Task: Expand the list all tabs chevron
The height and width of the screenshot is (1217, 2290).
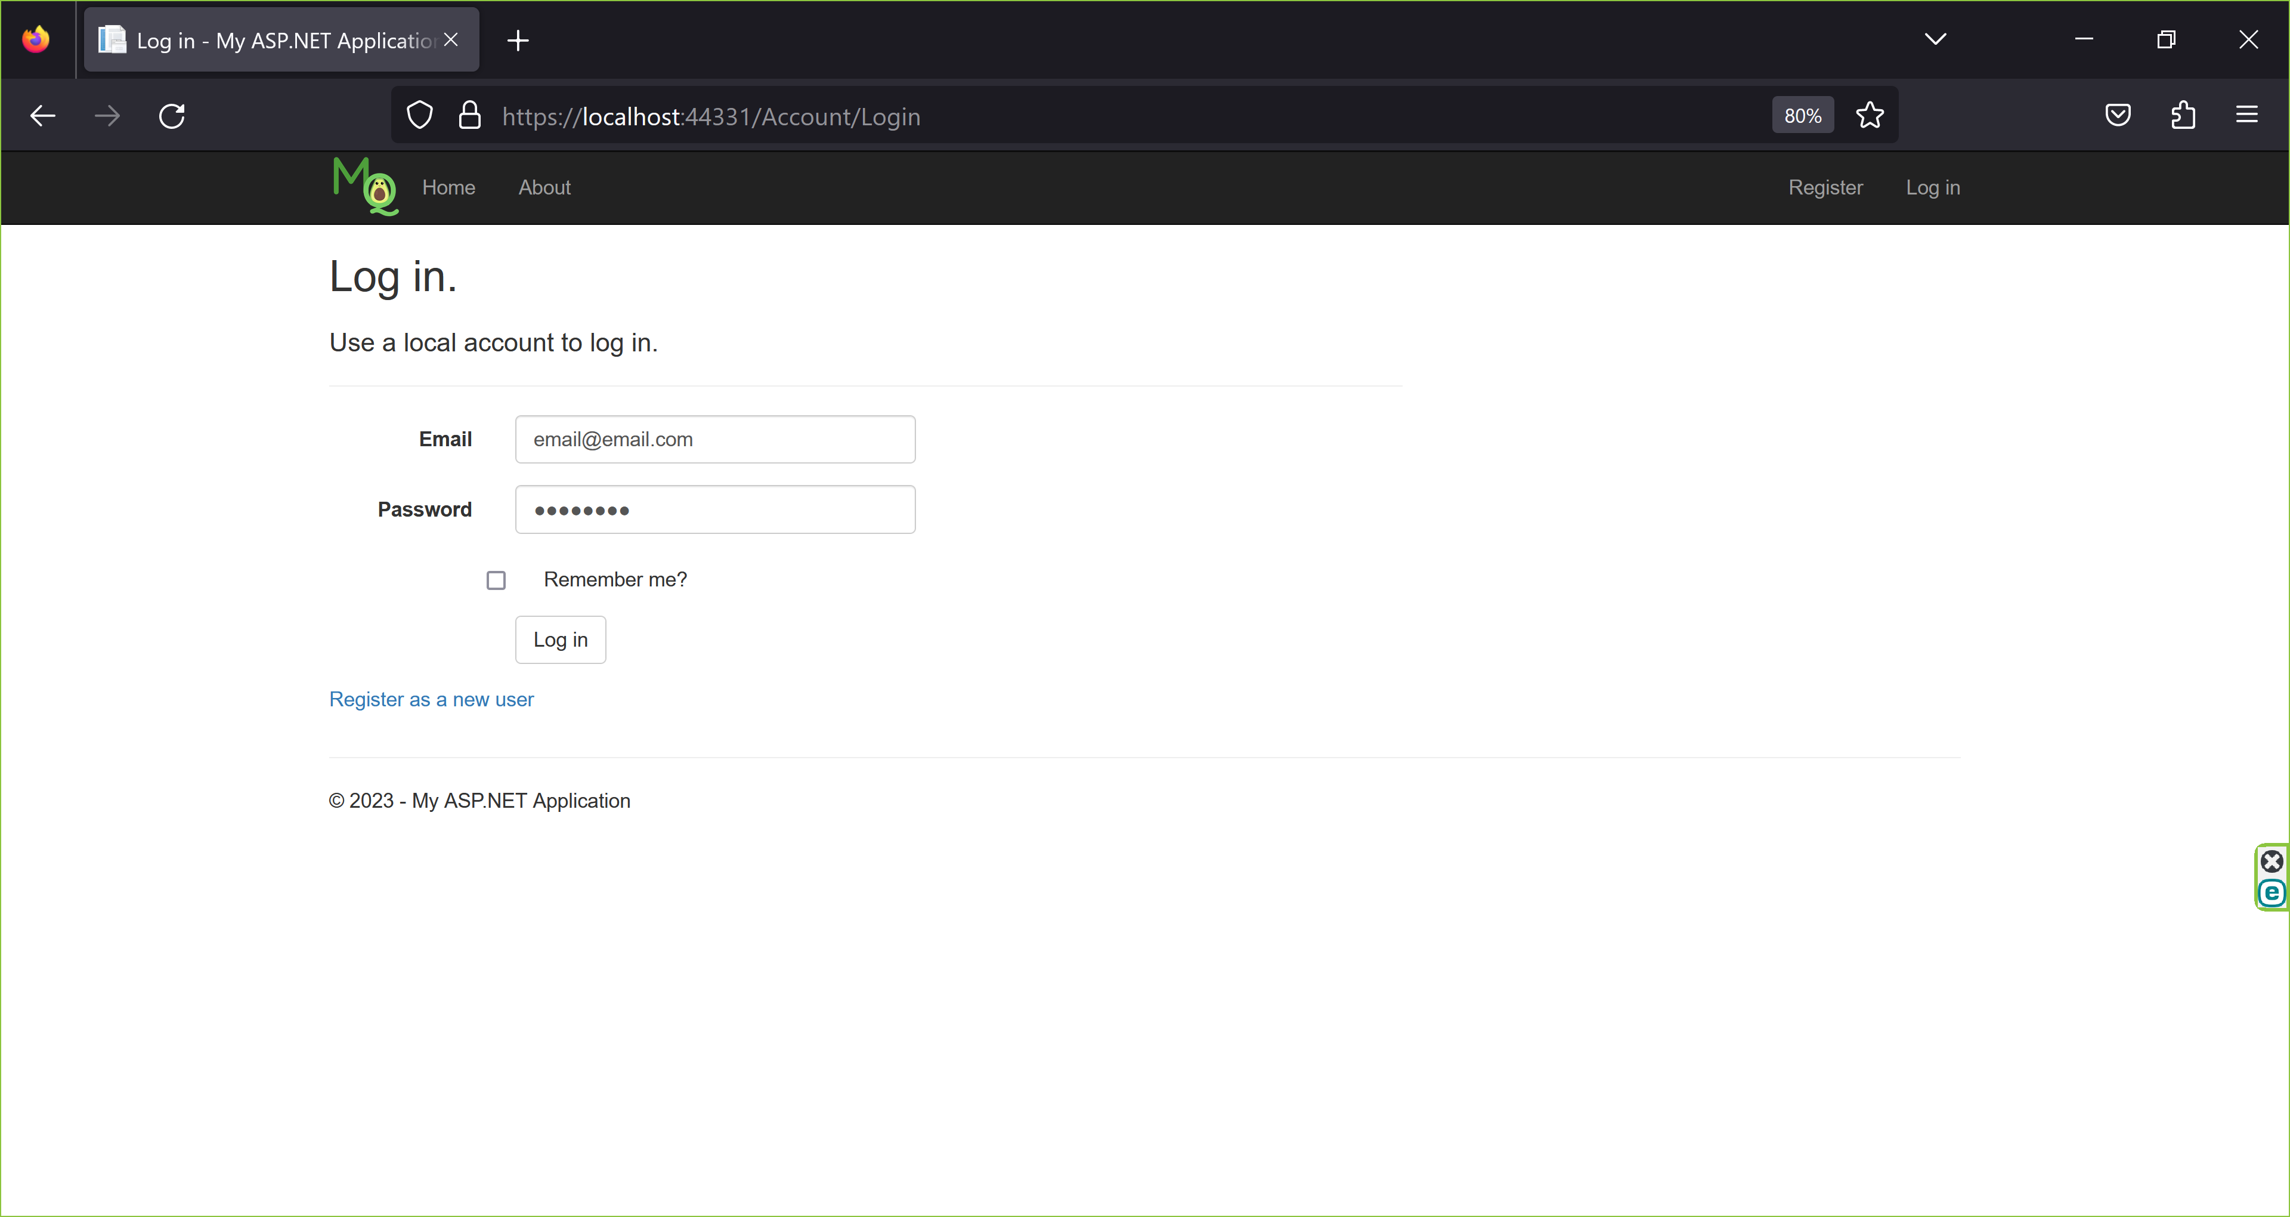Action: 1935,39
